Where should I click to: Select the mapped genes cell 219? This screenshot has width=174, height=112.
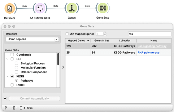point(78,46)
